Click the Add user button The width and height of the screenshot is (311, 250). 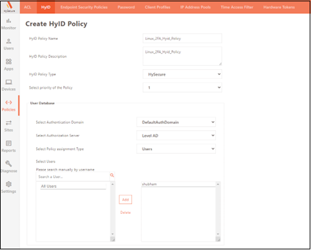coord(125,199)
